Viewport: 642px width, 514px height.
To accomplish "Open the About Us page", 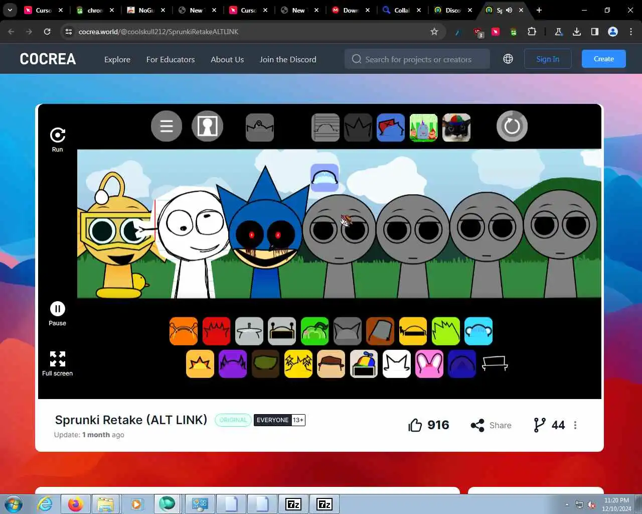I will (x=227, y=59).
